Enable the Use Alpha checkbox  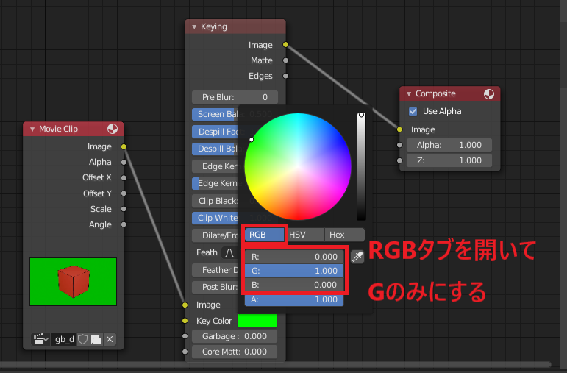coord(413,111)
